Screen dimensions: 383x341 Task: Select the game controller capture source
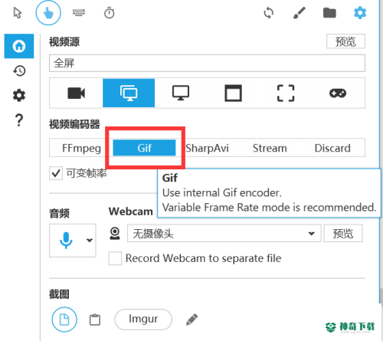click(338, 93)
